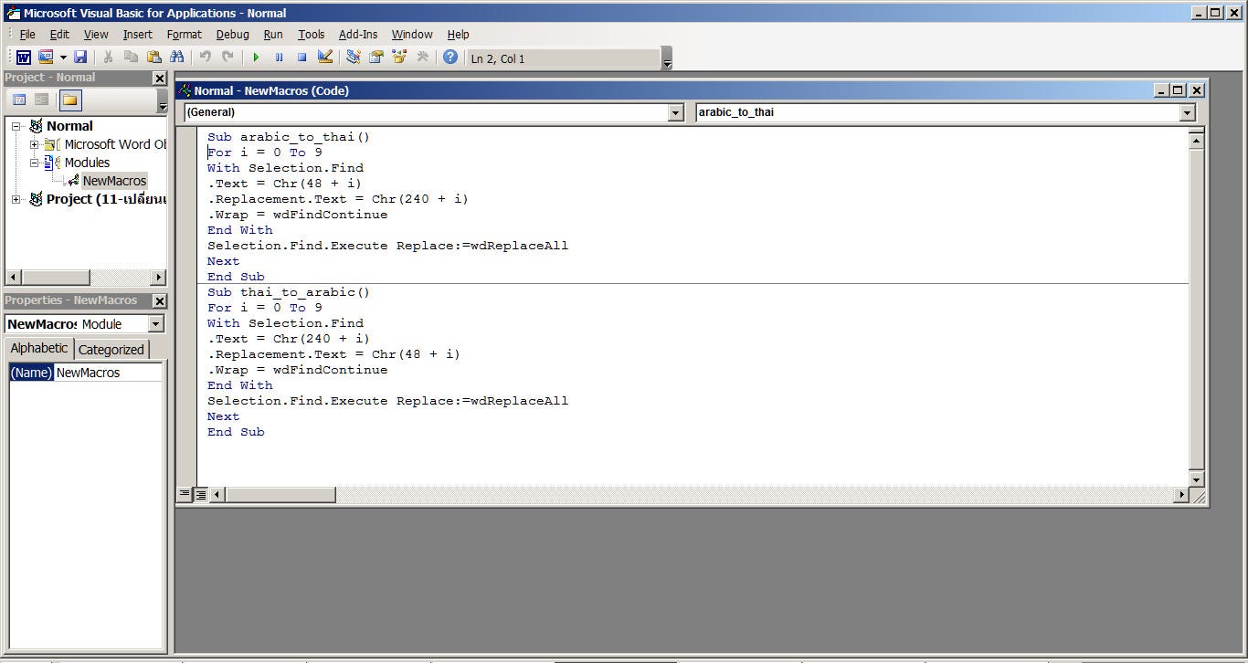Open the Object Browser toolbar icon

pos(399,58)
